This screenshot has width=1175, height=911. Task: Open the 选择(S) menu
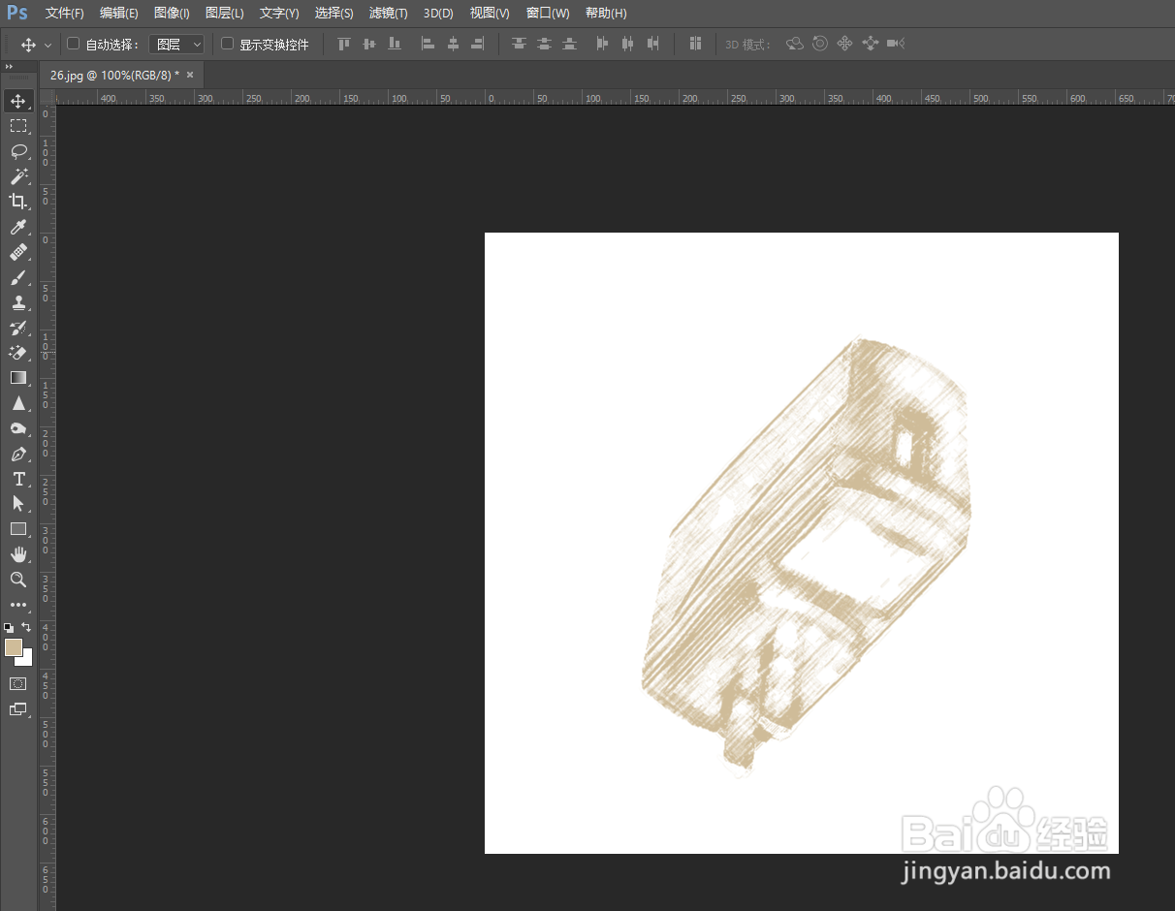(x=334, y=14)
